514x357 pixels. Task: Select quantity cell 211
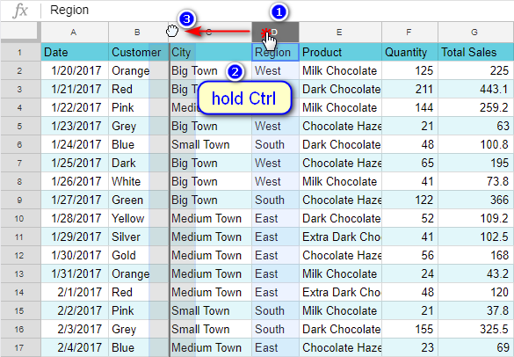[x=409, y=90]
